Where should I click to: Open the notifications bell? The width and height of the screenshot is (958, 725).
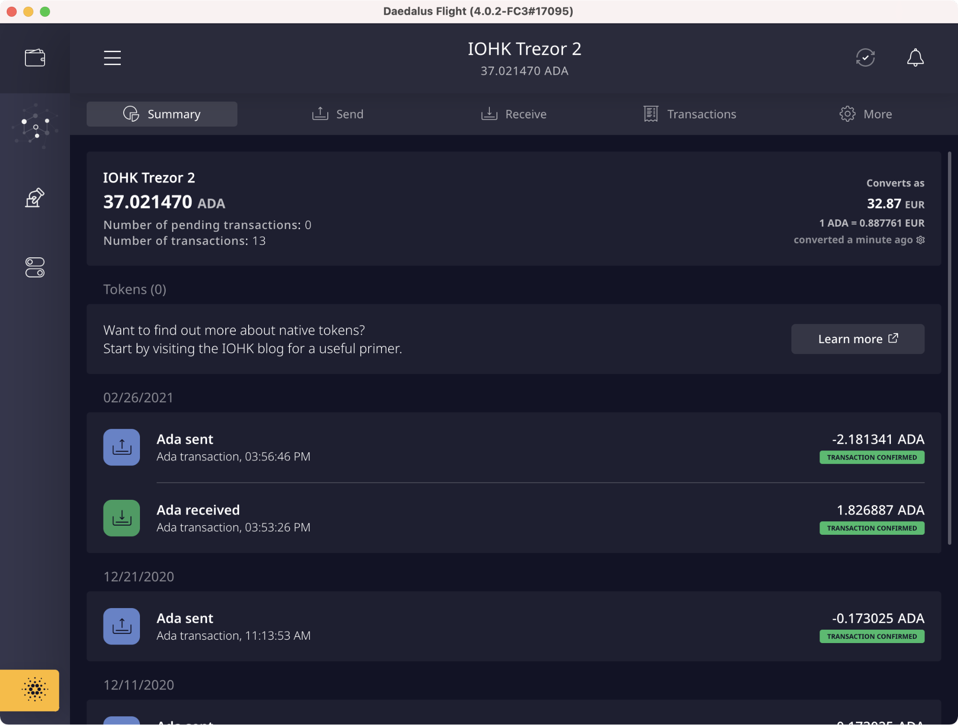tap(915, 58)
